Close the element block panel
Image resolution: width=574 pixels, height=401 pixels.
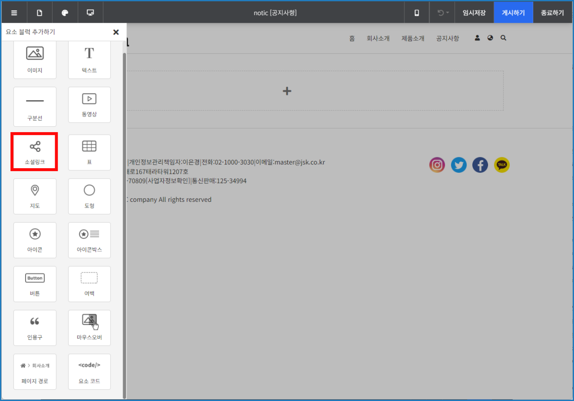(116, 32)
